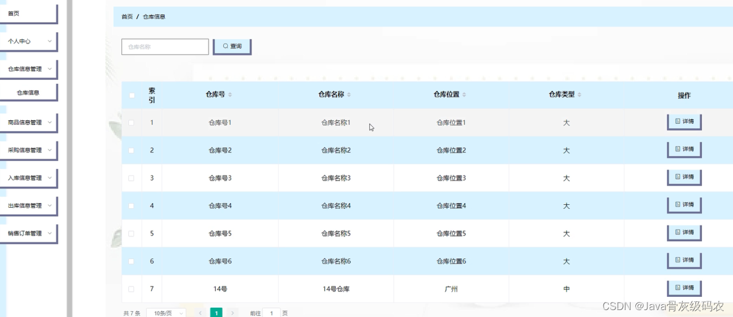
Task: Open 详情 for 仓库号2 row
Action: 684,150
